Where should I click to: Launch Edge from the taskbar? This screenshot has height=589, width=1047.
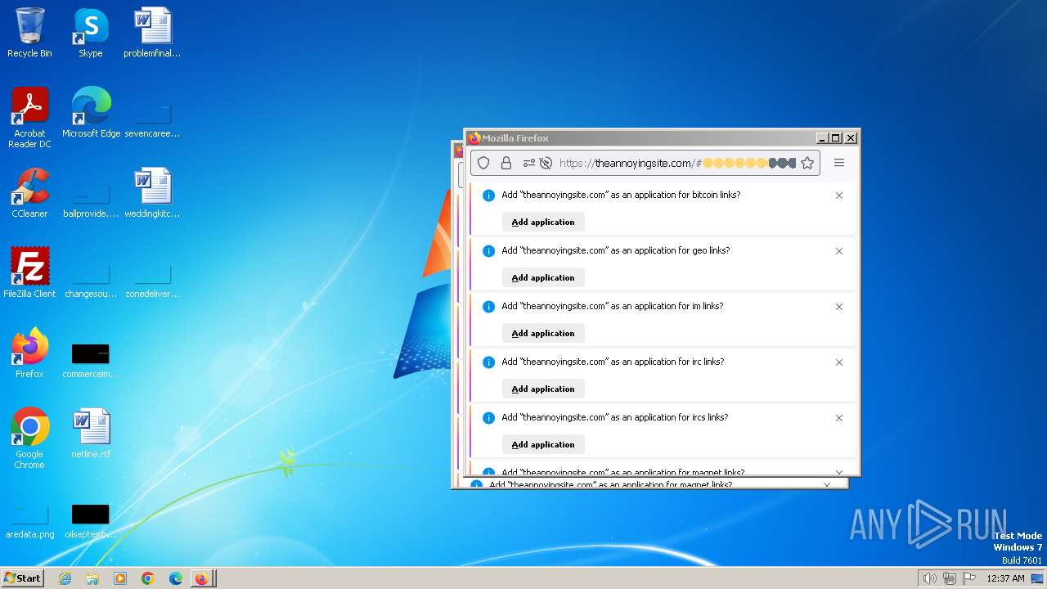(176, 578)
